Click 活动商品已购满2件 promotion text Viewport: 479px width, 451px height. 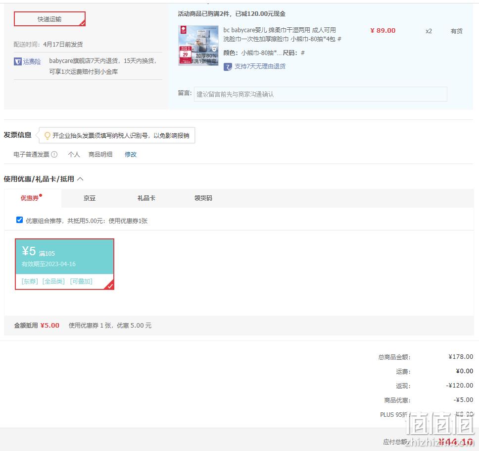(x=232, y=14)
